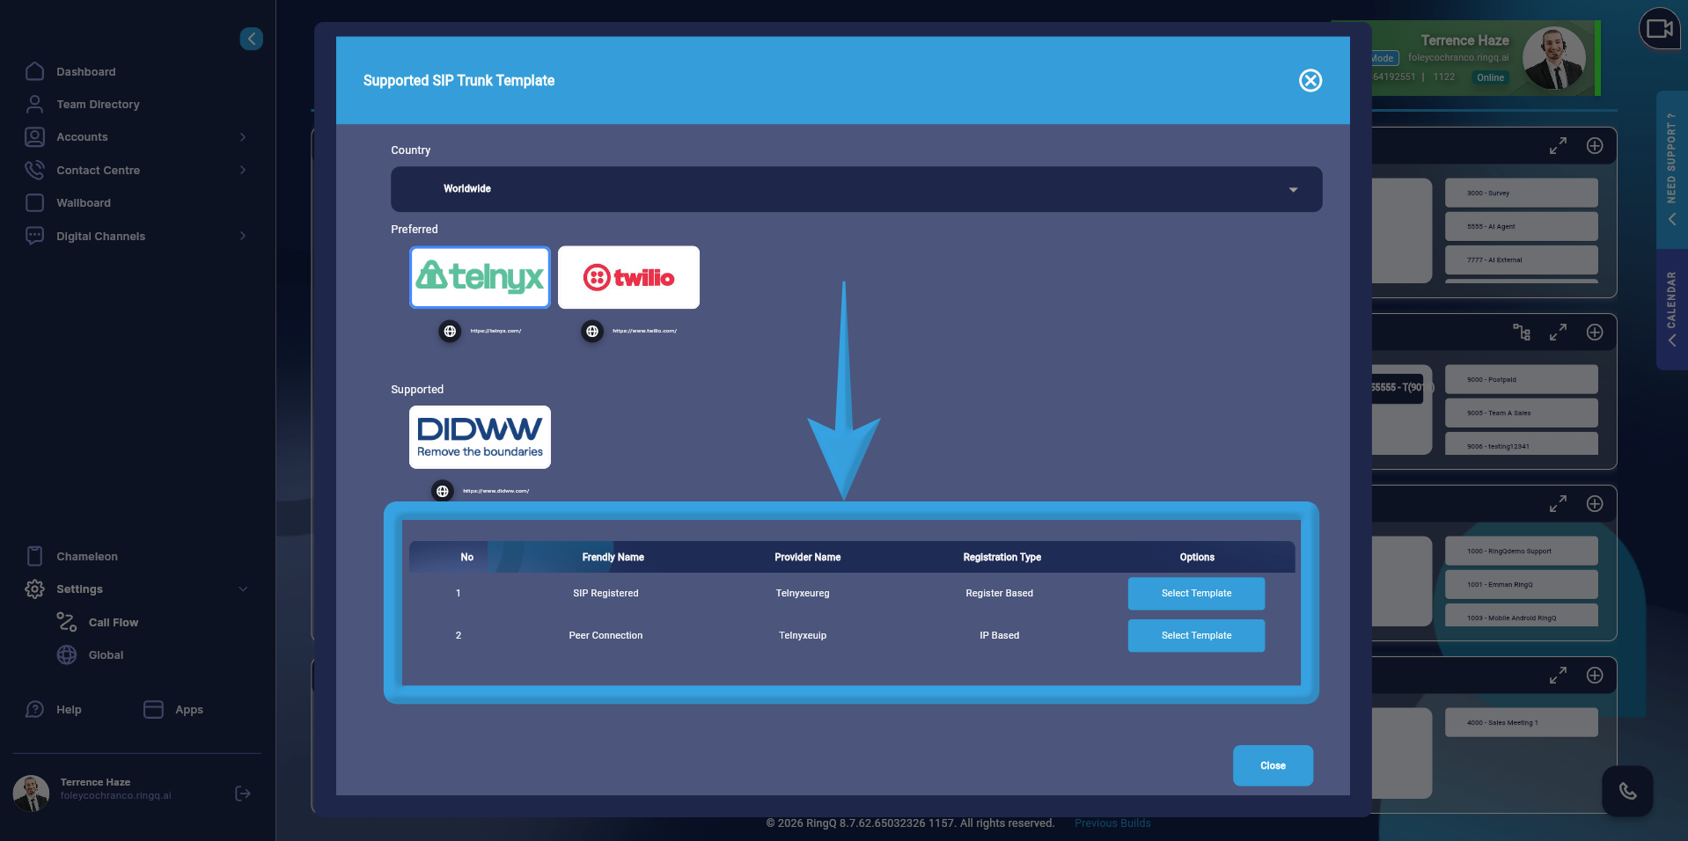Click globe icon under Twilio logo
This screenshot has height=841, width=1688.
592,332
